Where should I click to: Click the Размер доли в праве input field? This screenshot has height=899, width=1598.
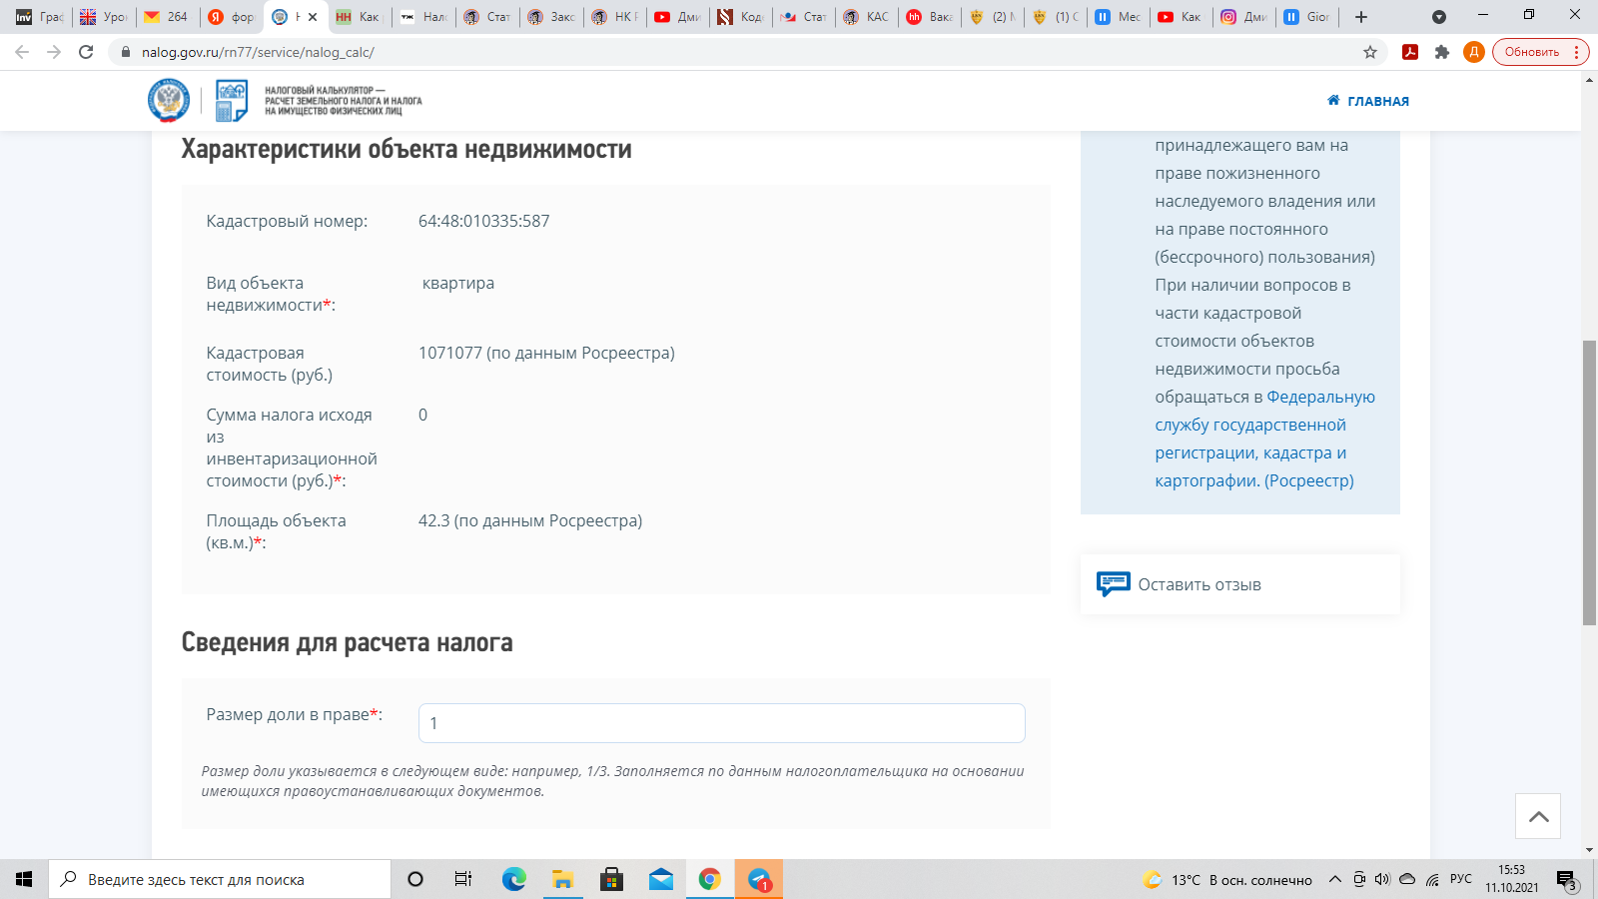click(721, 723)
